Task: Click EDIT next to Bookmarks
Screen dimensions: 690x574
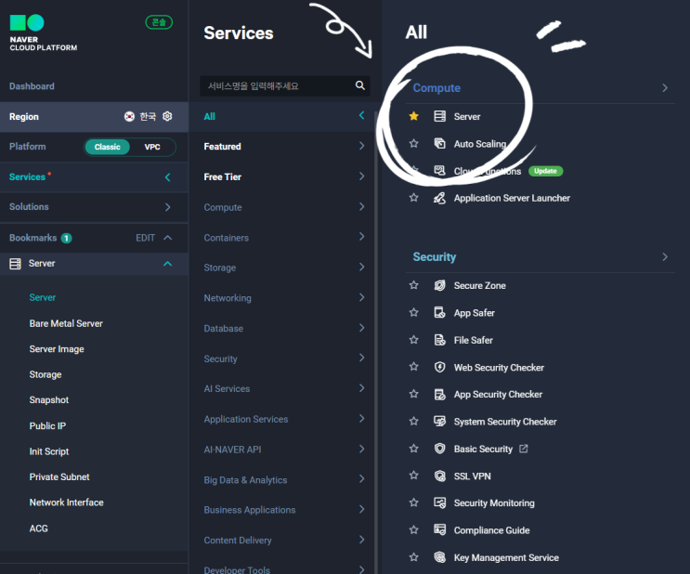Action: click(x=145, y=238)
